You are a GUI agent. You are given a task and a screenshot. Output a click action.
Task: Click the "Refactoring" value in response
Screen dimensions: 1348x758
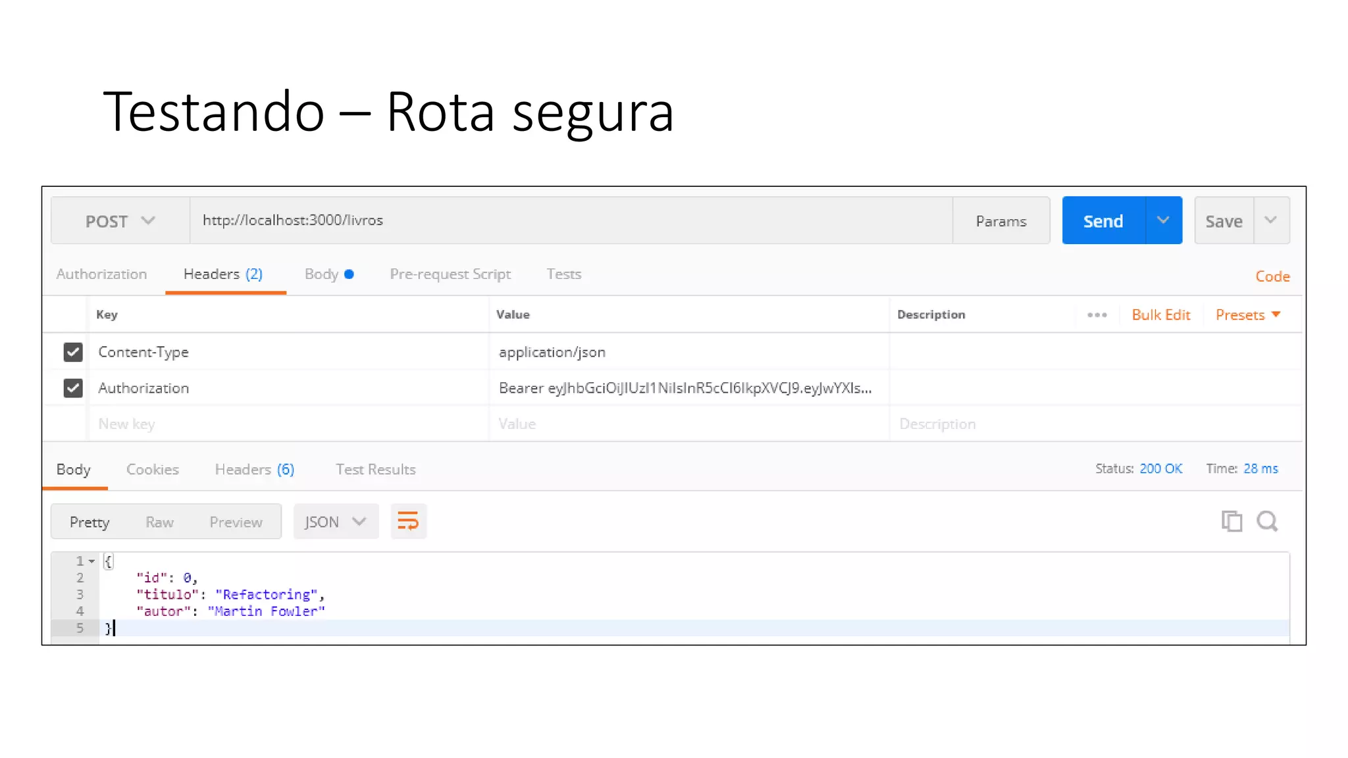tap(267, 595)
